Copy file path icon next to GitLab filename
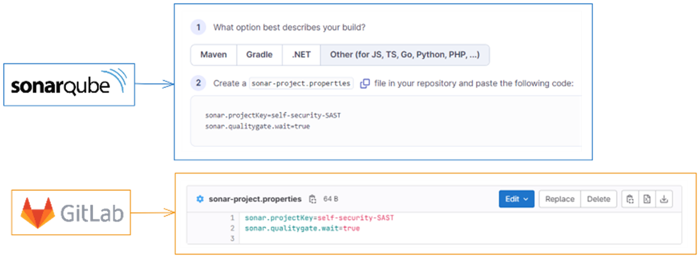The image size is (700, 258). point(313,199)
